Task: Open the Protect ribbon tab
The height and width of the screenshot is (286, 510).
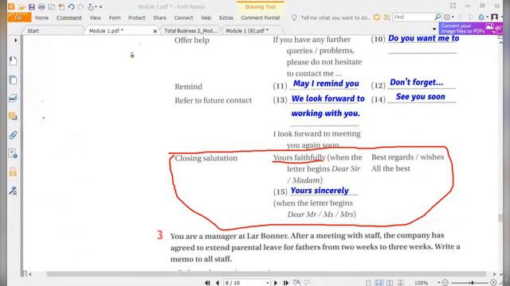Action: tap(136, 17)
